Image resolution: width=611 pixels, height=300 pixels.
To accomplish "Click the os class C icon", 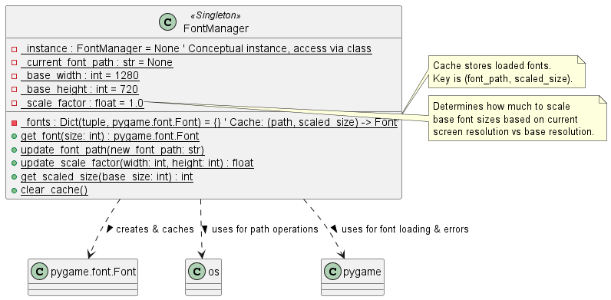I will (197, 272).
